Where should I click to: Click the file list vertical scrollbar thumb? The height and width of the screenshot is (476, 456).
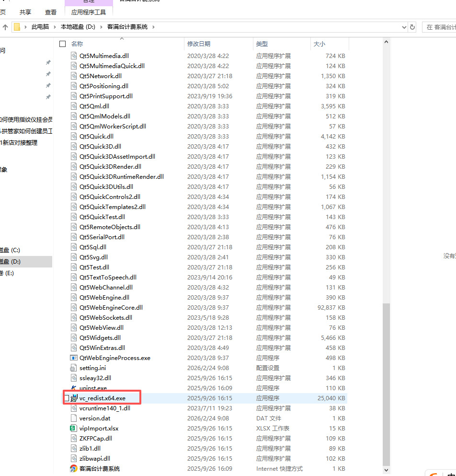387,383
